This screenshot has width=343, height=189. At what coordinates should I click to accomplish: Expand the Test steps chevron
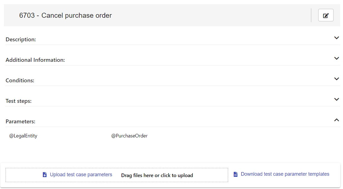[337, 99]
